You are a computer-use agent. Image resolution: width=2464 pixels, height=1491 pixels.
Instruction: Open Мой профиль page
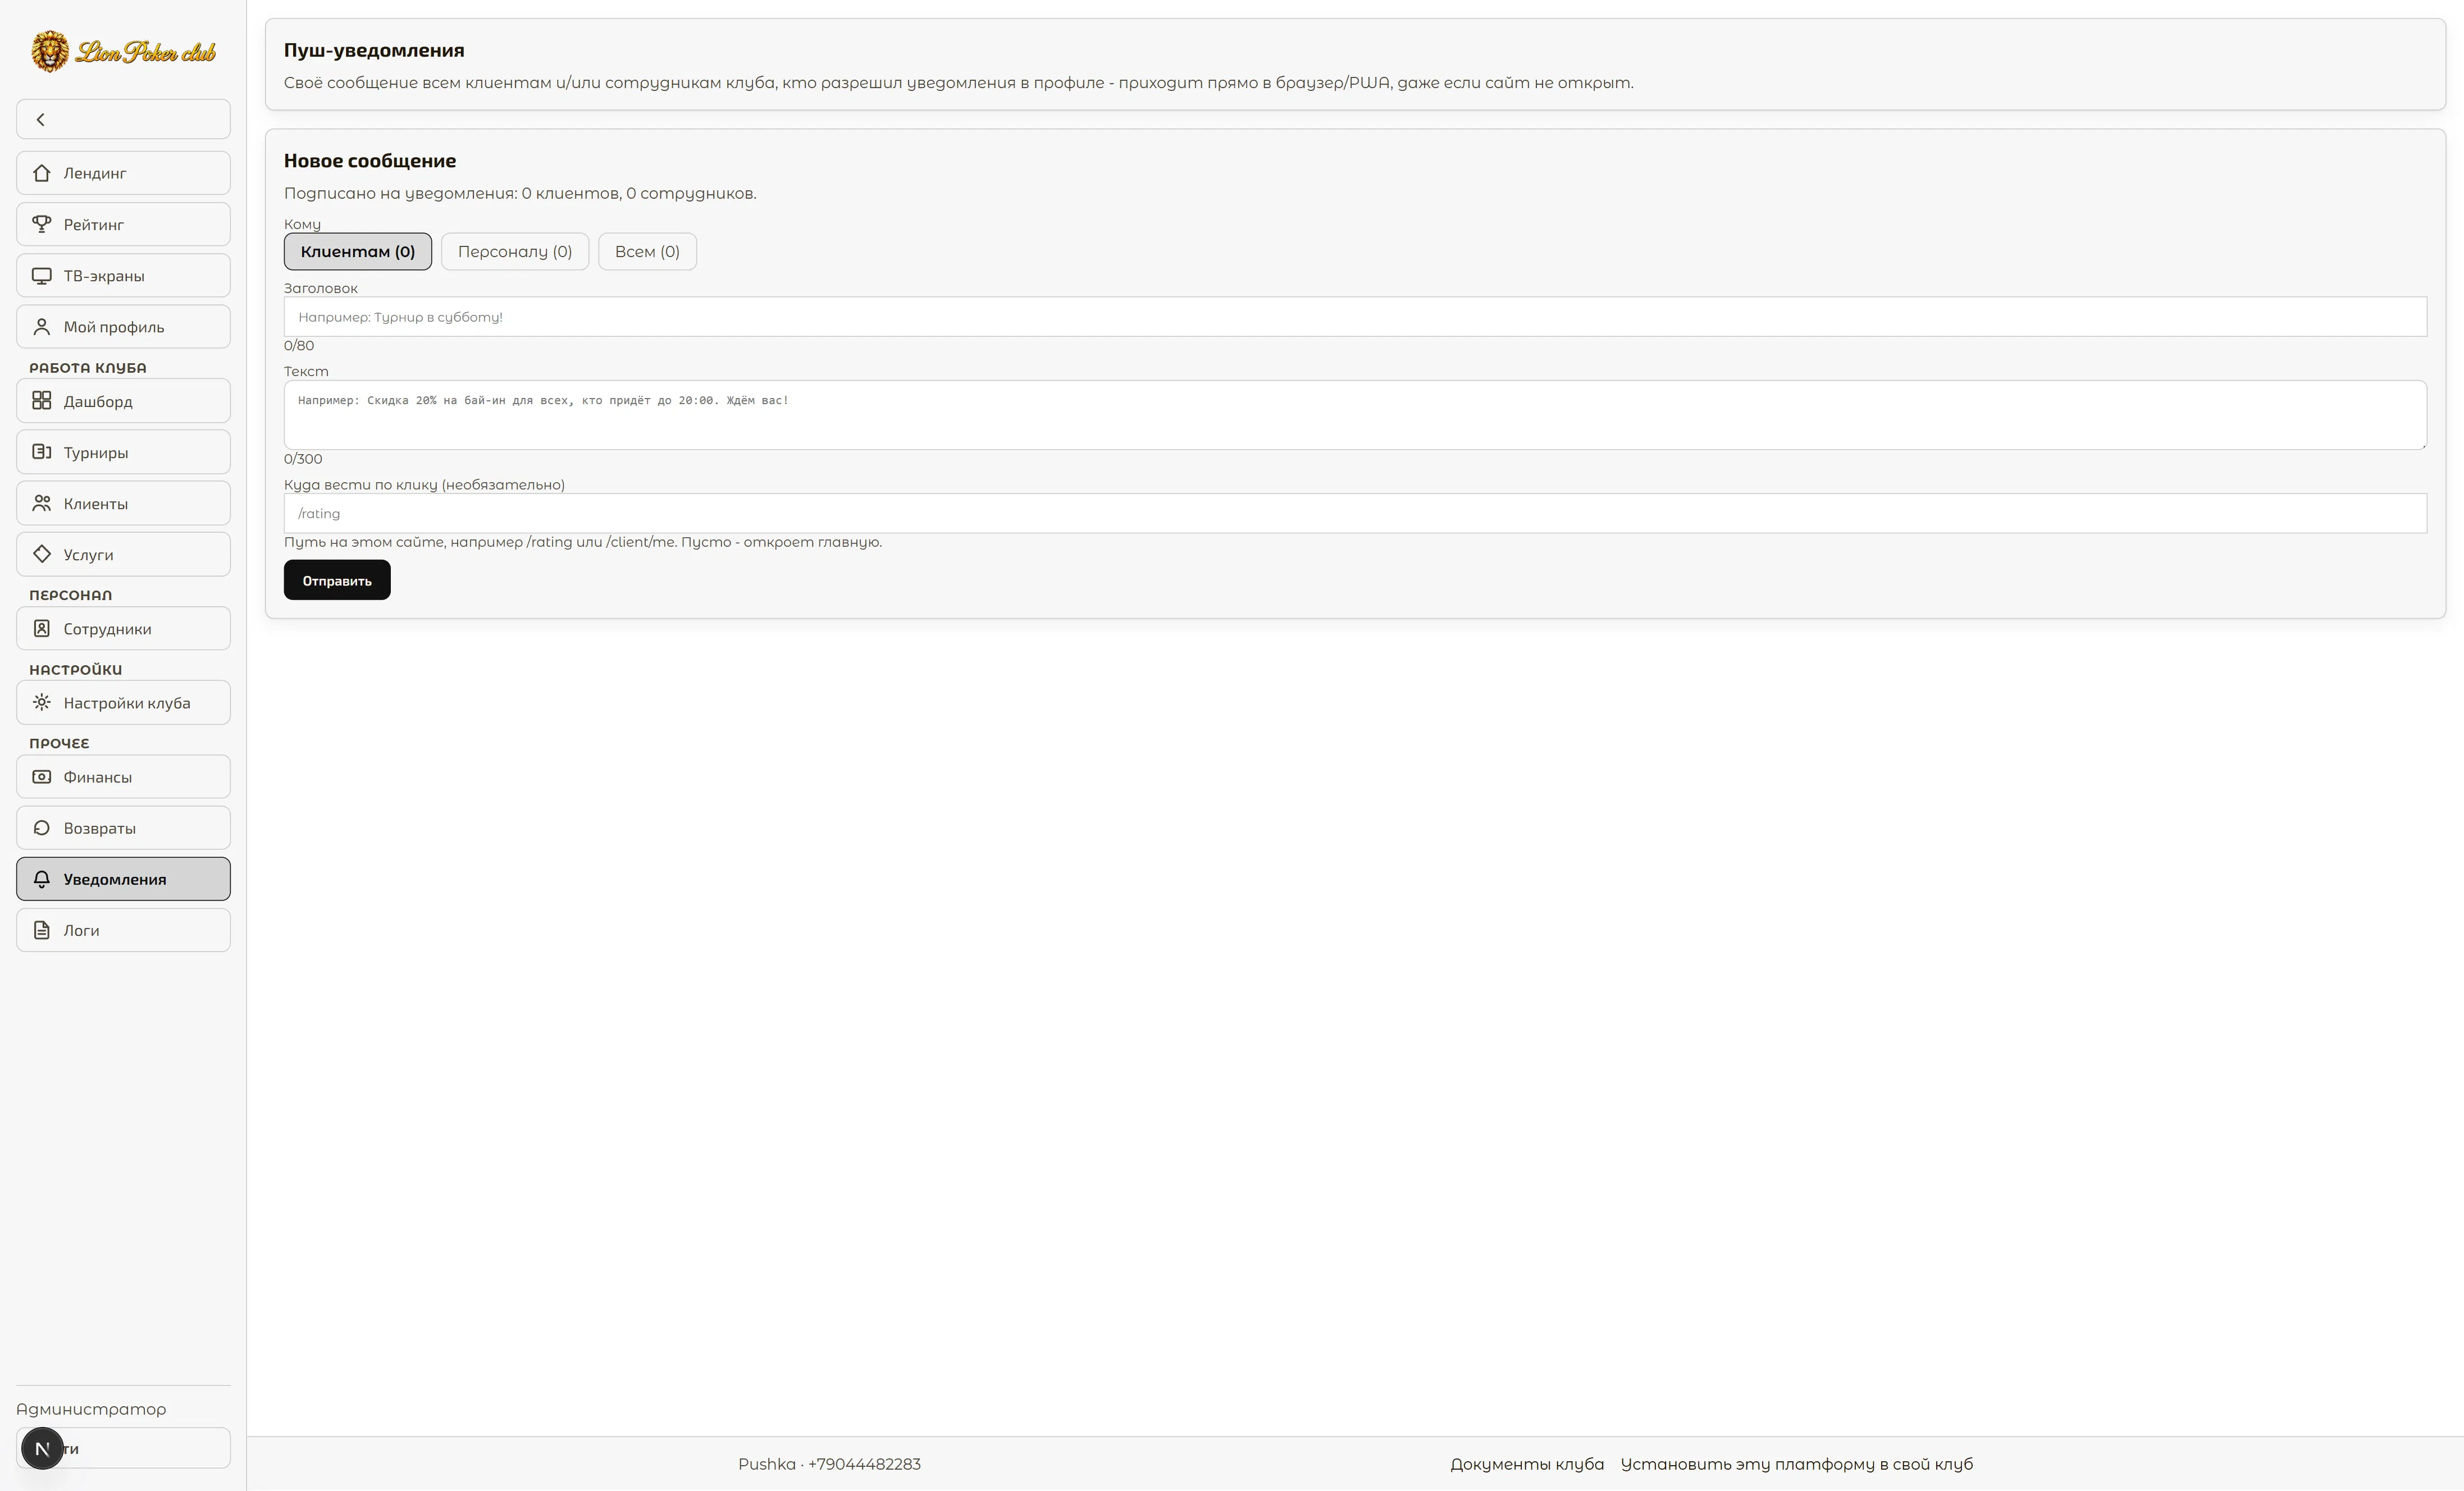pos(123,326)
